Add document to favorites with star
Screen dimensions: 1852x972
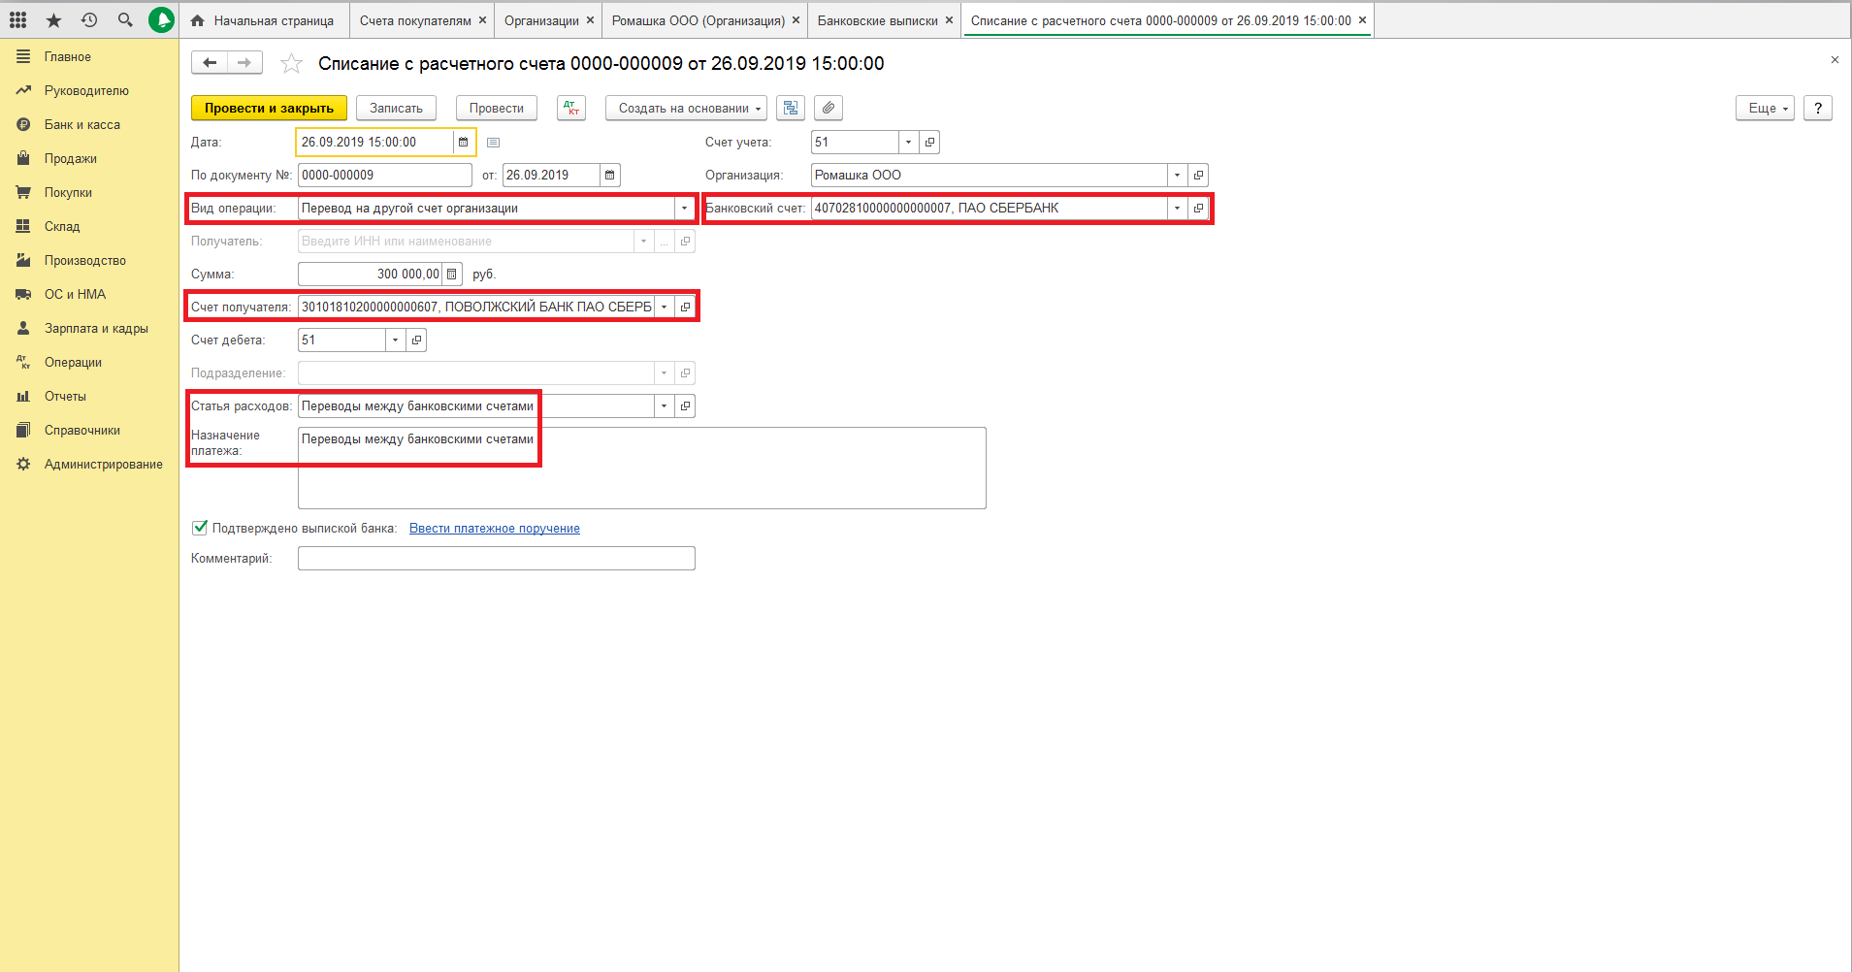[291, 64]
